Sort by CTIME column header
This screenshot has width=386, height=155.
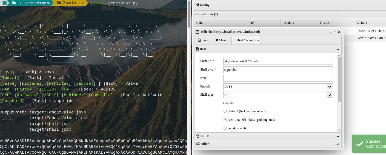(370, 23)
